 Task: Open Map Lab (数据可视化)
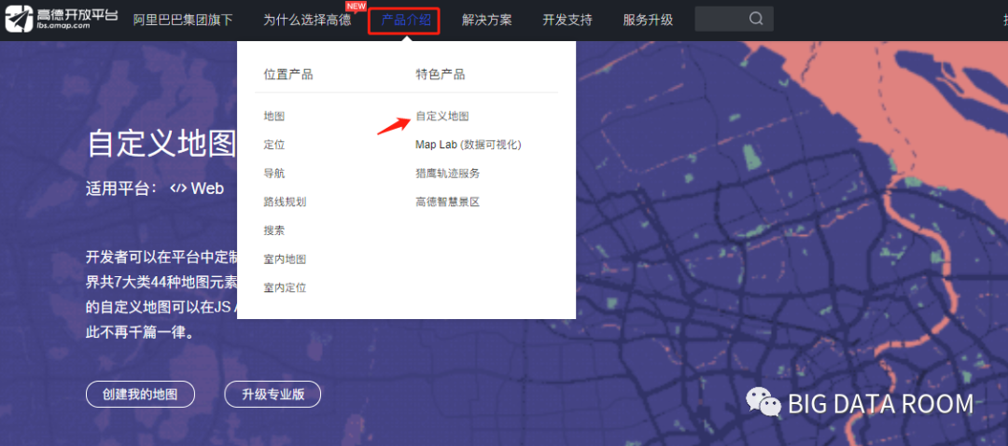[x=468, y=145]
